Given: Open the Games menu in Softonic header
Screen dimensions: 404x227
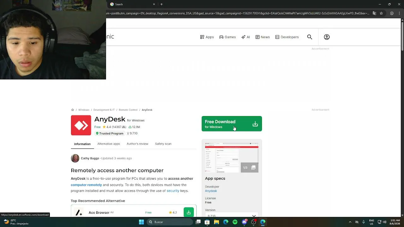Looking at the screenshot, I should click(x=228, y=37).
